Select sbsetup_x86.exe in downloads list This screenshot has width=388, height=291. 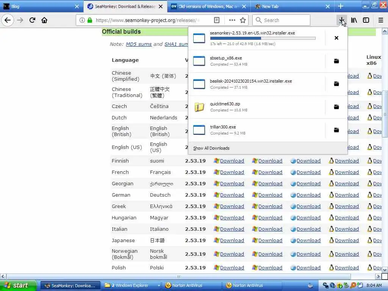pyautogui.click(x=257, y=61)
